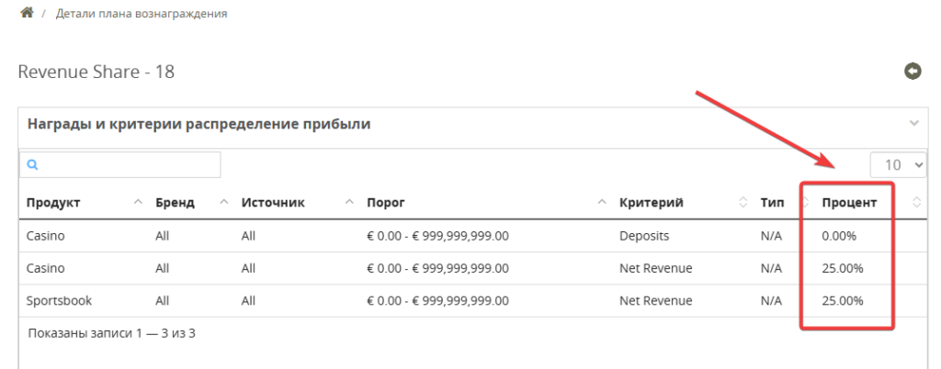941x369 pixels.
Task: Open the rows-per-page dropdown showing 10
Action: (899, 164)
